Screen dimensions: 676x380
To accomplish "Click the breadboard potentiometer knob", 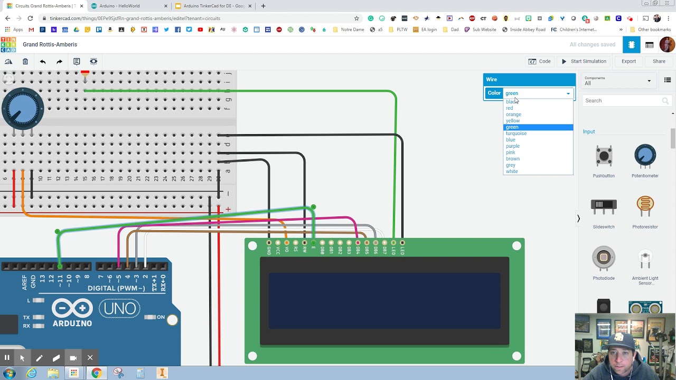I will tap(22, 109).
